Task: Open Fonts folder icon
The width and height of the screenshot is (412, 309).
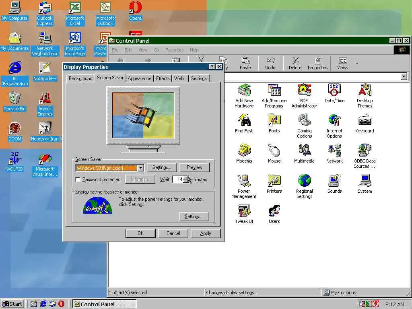Action: pyautogui.click(x=274, y=124)
